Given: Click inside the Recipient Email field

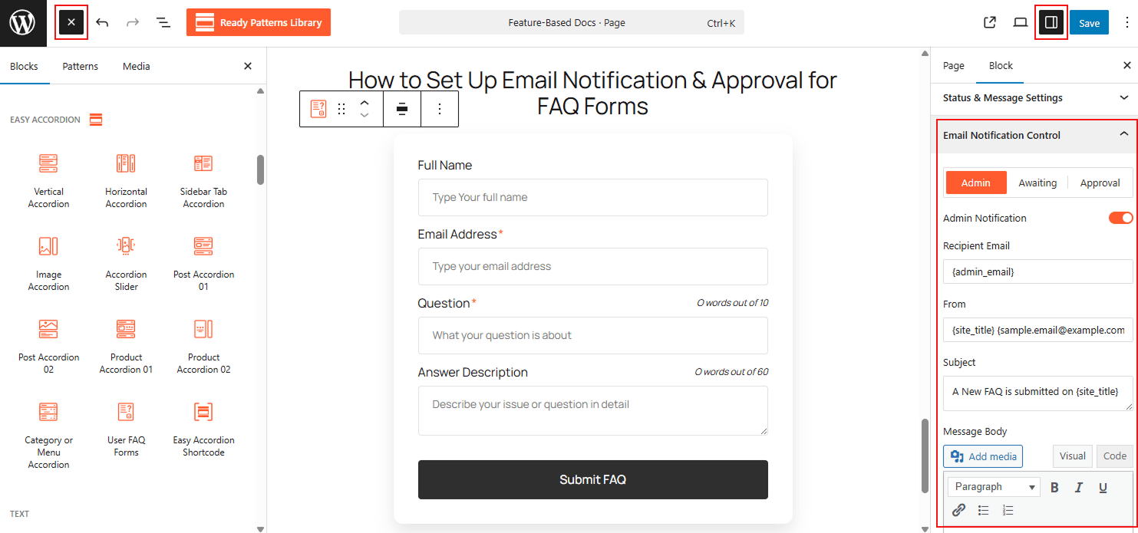Looking at the screenshot, I should (x=1037, y=271).
